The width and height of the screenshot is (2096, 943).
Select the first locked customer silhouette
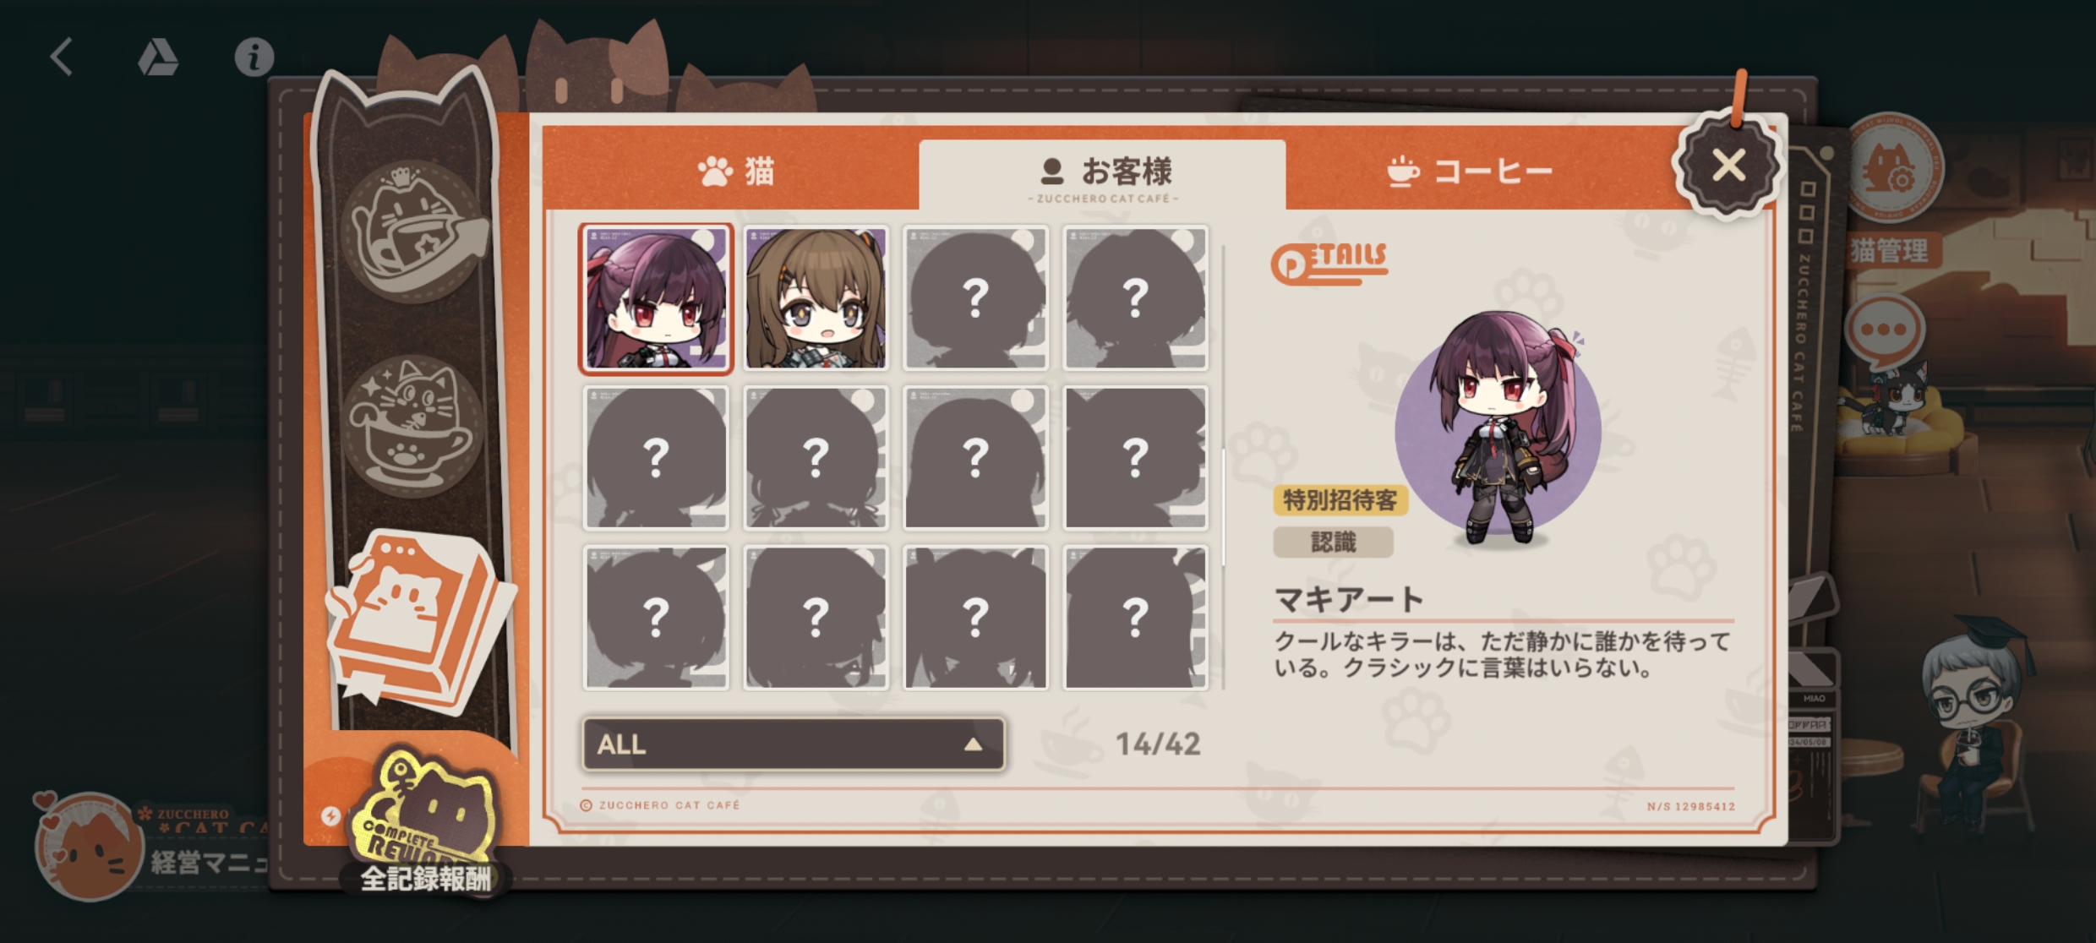tap(975, 298)
